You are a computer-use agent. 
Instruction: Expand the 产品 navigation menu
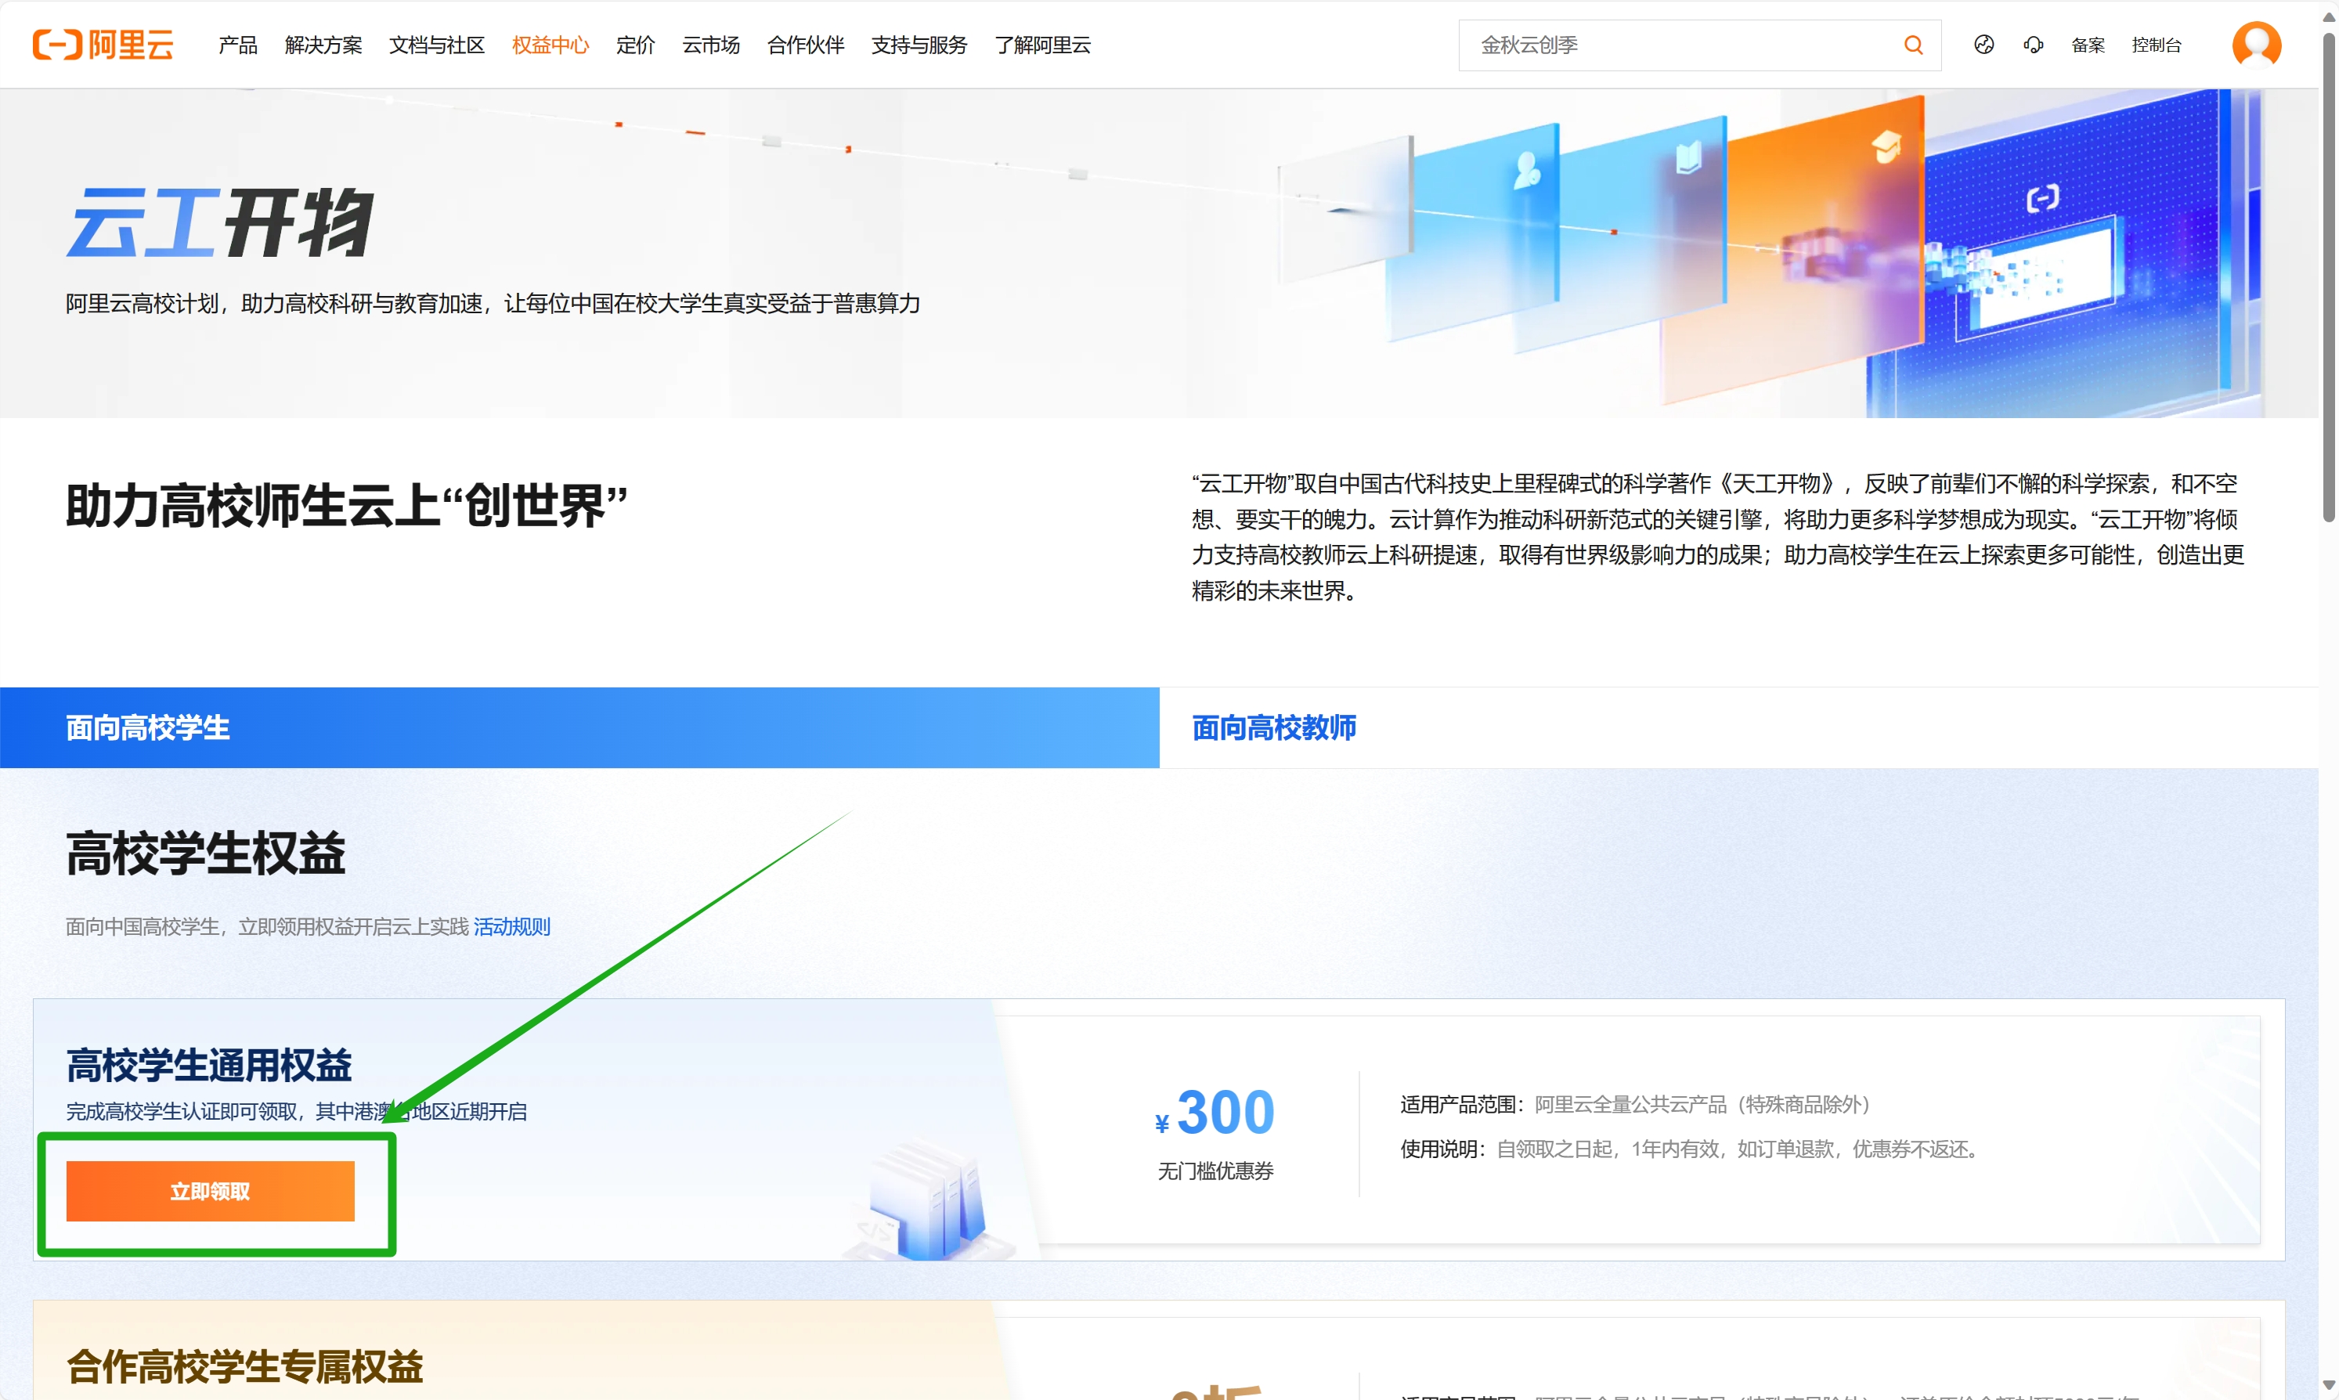[238, 45]
